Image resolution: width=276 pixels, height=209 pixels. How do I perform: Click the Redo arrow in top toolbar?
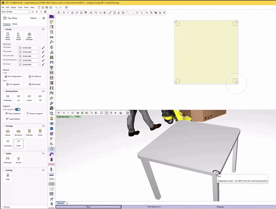[x=60, y=7]
